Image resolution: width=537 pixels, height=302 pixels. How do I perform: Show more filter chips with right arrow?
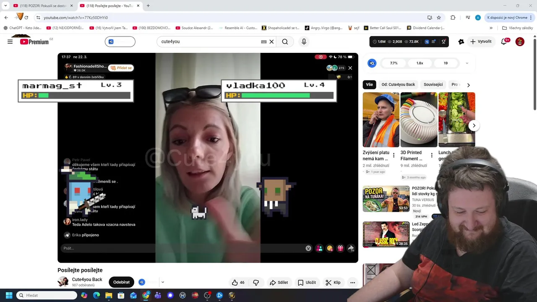pyautogui.click(x=468, y=85)
